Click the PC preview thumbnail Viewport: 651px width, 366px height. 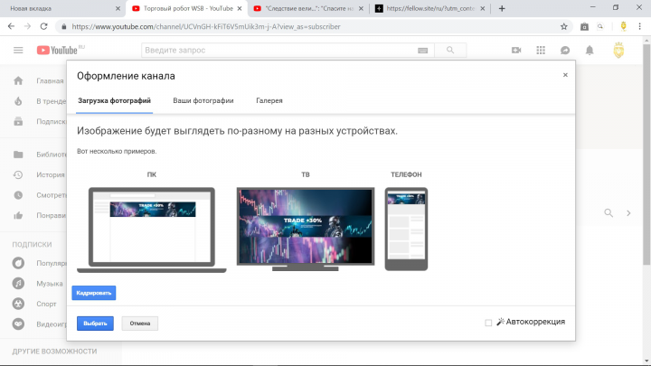pyautogui.click(x=152, y=230)
